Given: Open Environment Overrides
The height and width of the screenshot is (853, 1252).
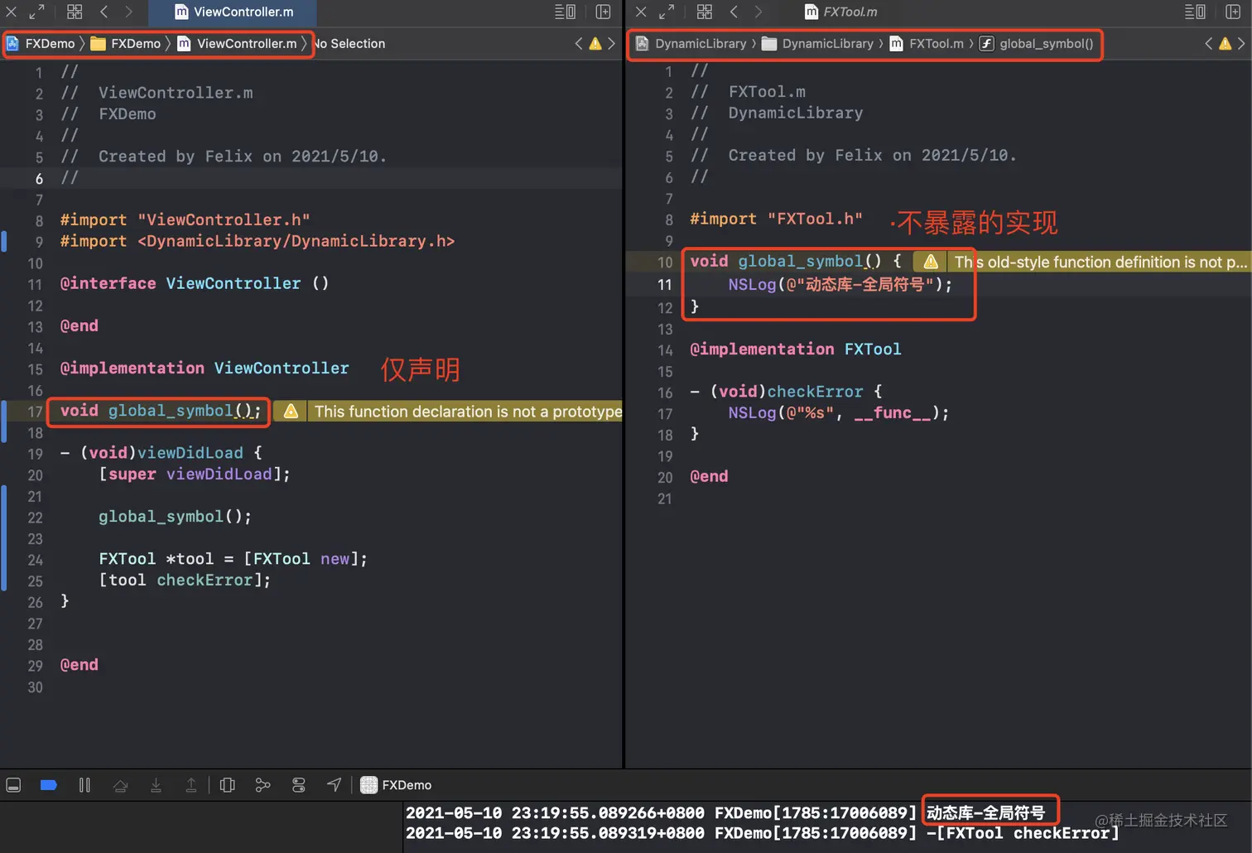Looking at the screenshot, I should 299,785.
